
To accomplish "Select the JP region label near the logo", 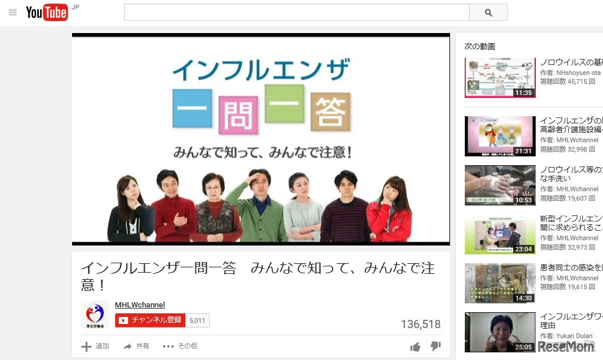I will click(75, 7).
